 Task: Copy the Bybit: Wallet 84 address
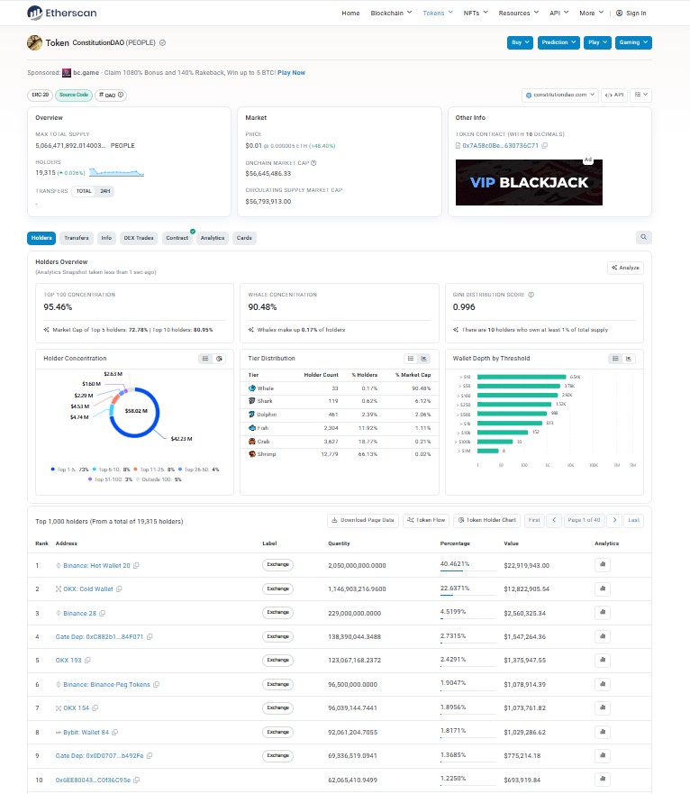(x=115, y=732)
